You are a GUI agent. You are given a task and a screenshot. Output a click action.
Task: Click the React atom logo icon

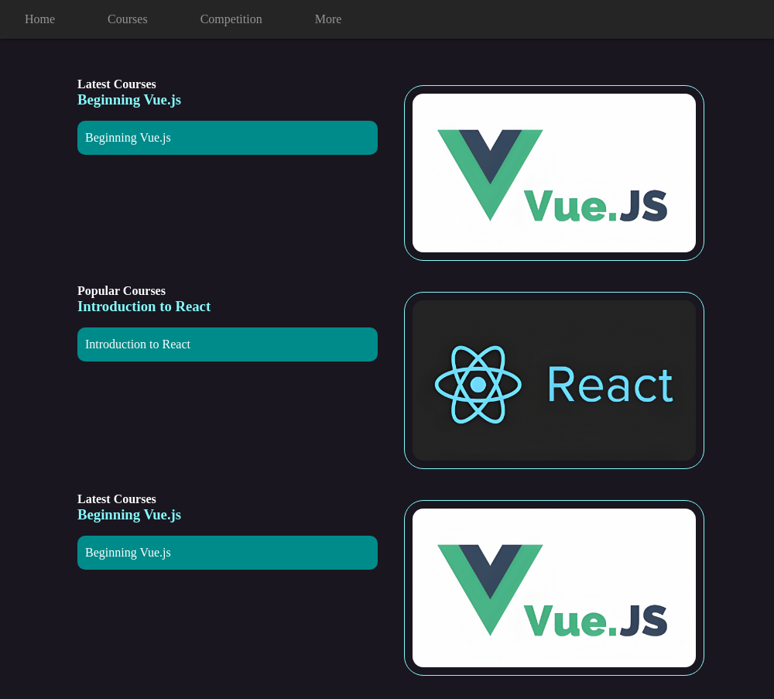pos(478,384)
